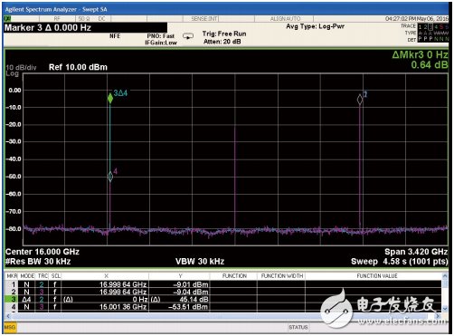Click the -9.01 dBm value in row 1
Image resolution: width=454 pixels, height=336 pixels.
191,284
